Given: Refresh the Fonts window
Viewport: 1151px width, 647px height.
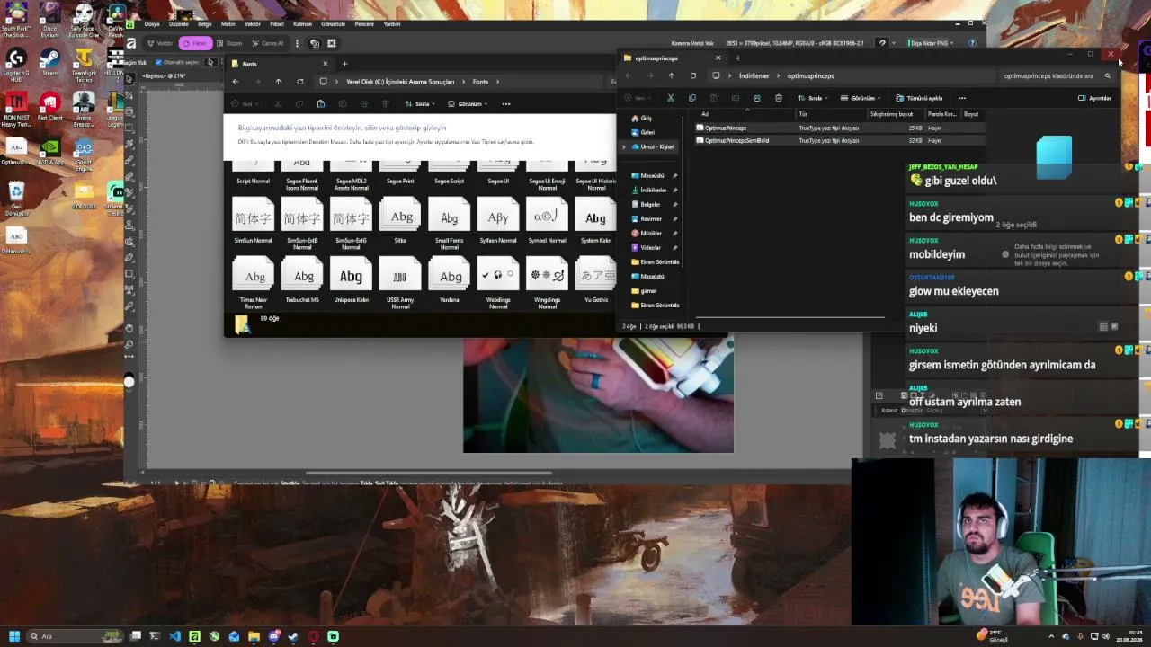Looking at the screenshot, I should point(300,82).
